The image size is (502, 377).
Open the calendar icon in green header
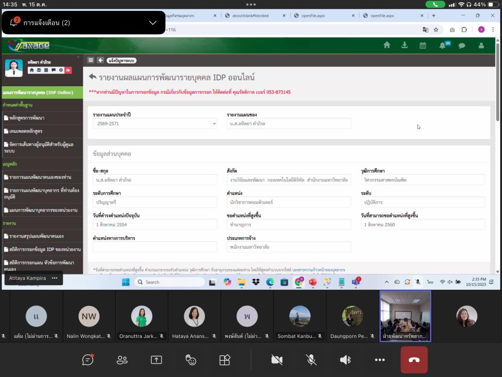(x=422, y=45)
